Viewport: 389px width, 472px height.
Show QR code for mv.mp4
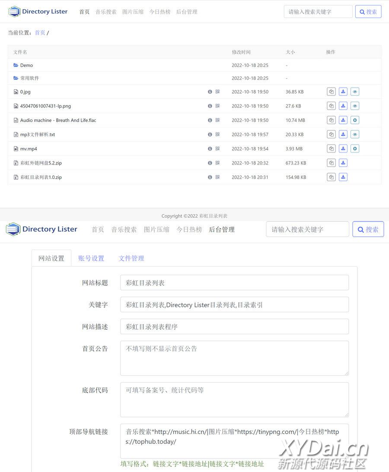(x=217, y=149)
